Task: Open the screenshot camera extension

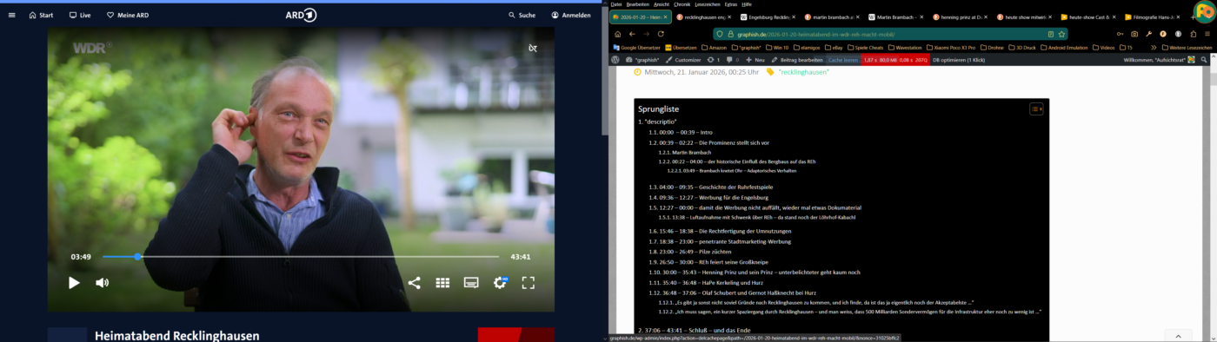Action: [1134, 34]
